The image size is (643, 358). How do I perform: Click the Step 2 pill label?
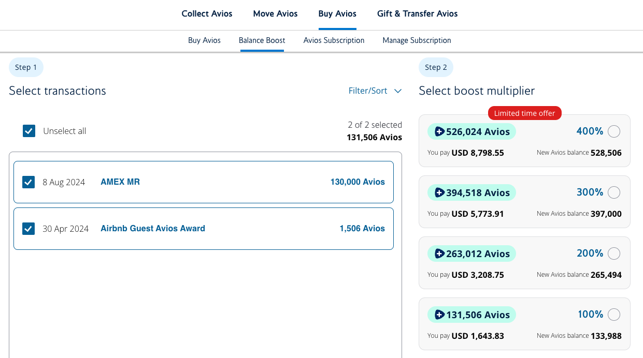click(x=436, y=67)
